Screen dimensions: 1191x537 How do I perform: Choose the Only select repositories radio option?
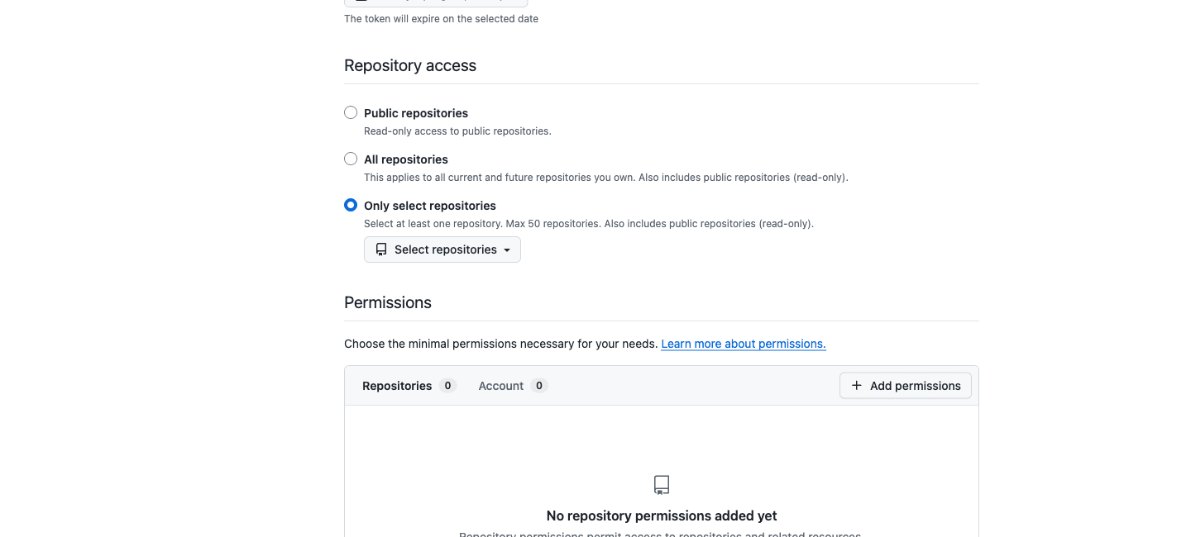pos(351,205)
